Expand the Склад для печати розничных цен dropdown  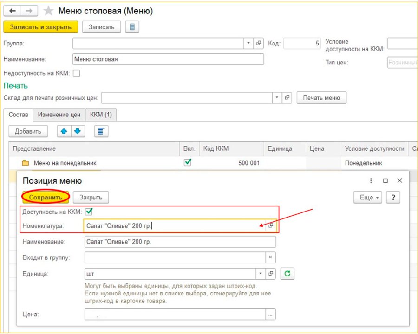coord(277,98)
